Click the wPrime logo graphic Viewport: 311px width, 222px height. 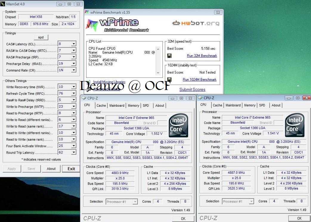[117, 25]
